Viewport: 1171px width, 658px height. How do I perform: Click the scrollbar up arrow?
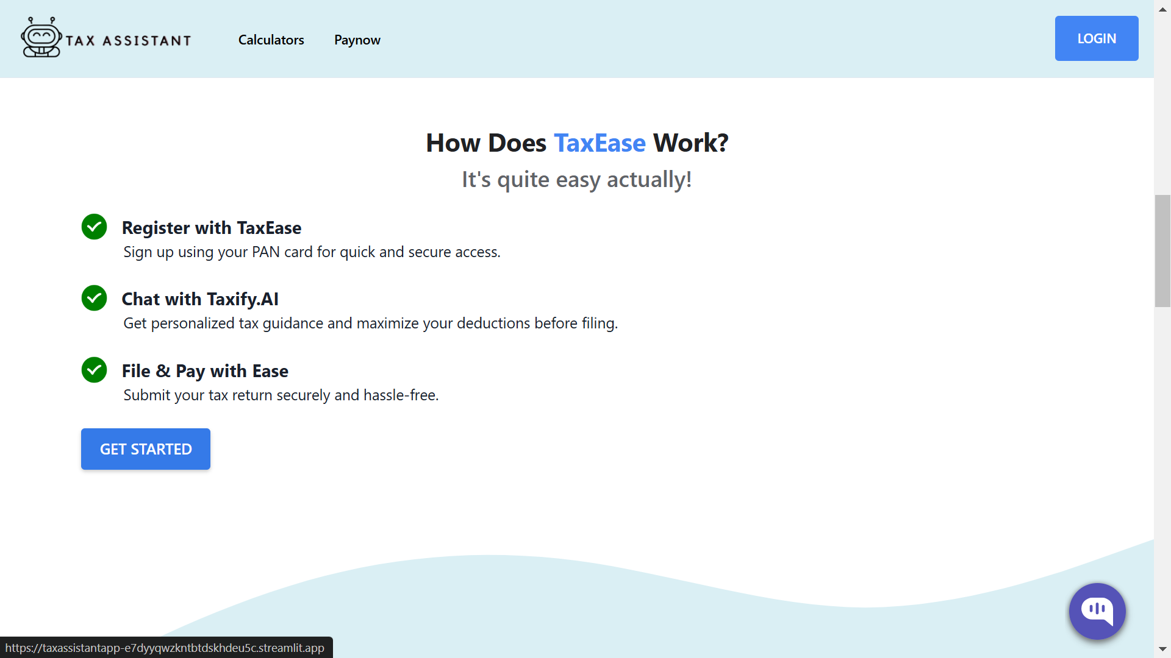point(1162,9)
